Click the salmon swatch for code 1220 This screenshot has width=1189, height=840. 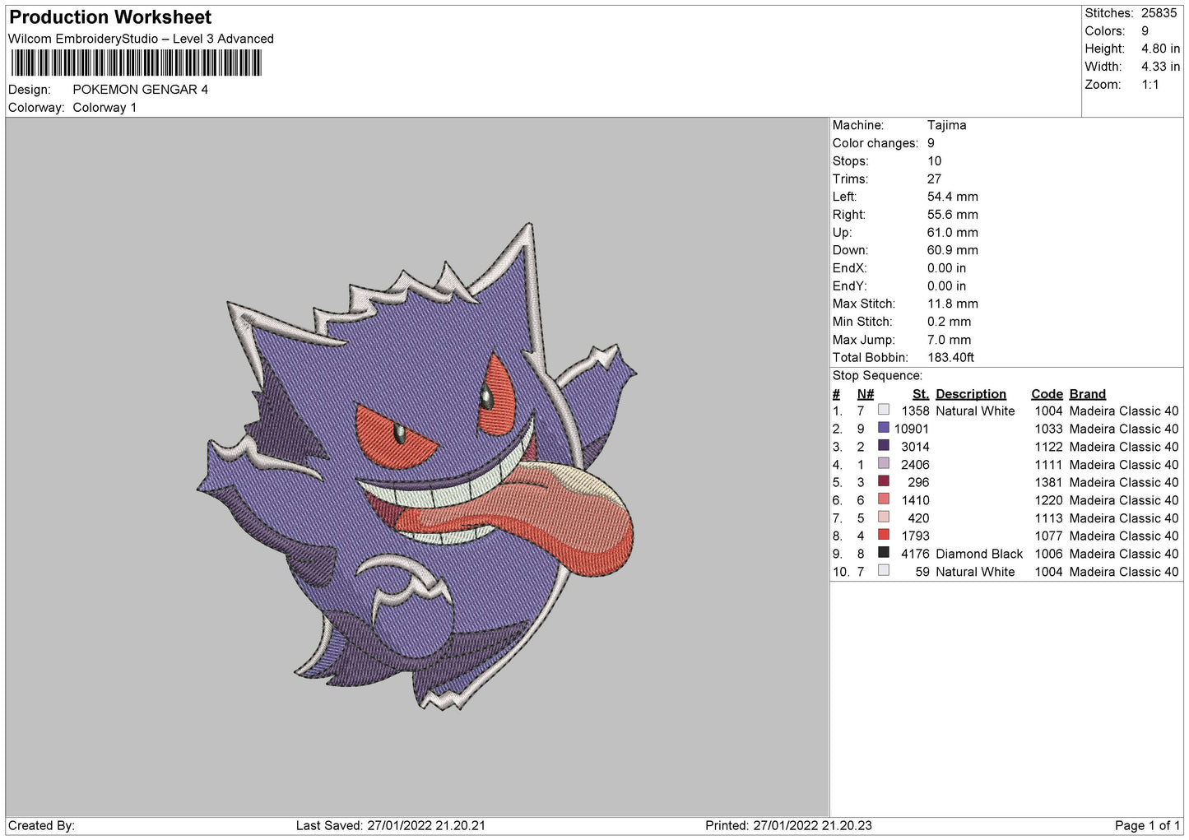[x=884, y=499]
